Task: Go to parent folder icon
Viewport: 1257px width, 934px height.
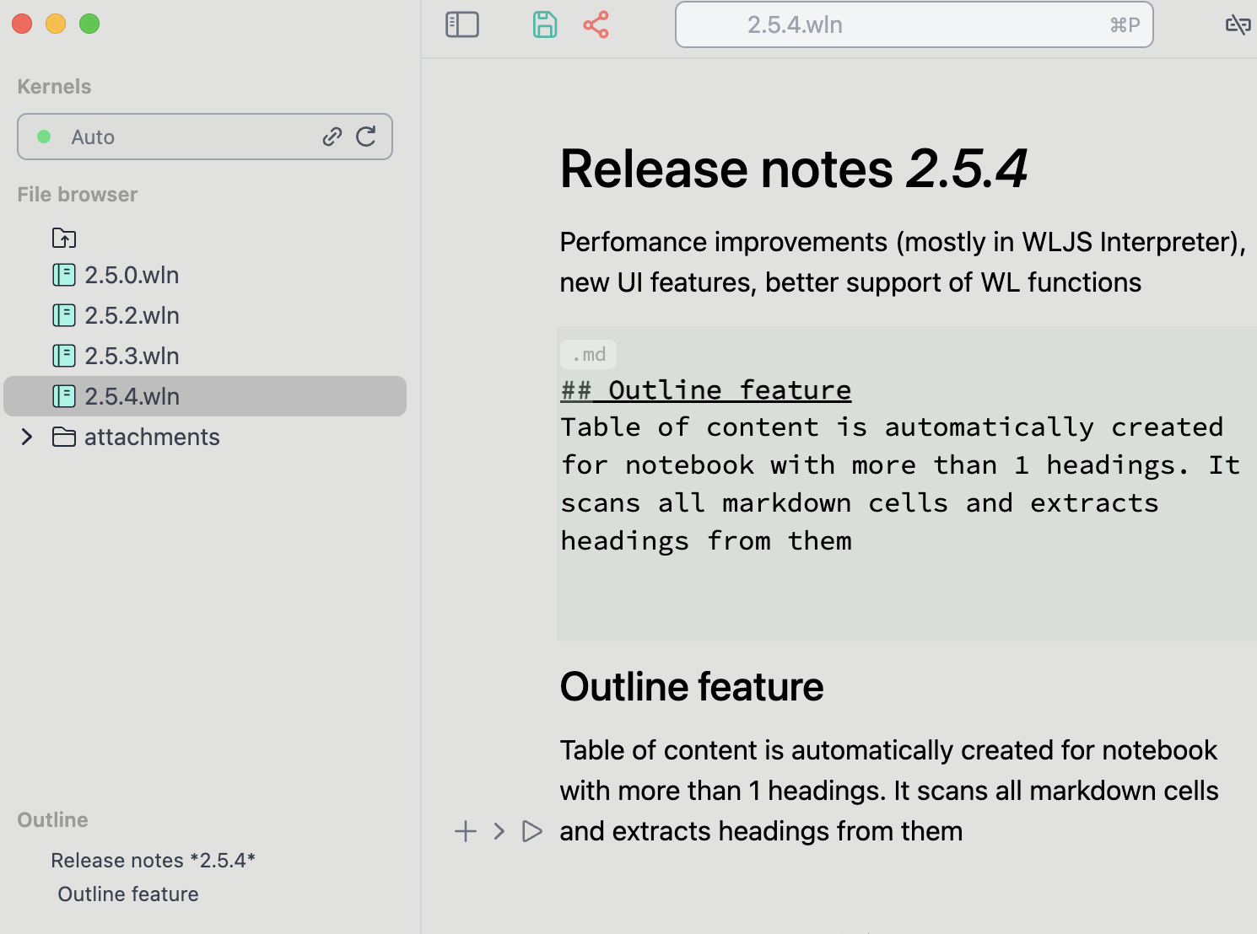Action: tap(64, 239)
